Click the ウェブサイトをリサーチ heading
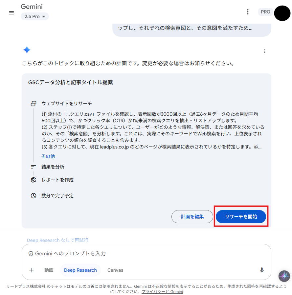The width and height of the screenshot is (292, 295). 67,104
